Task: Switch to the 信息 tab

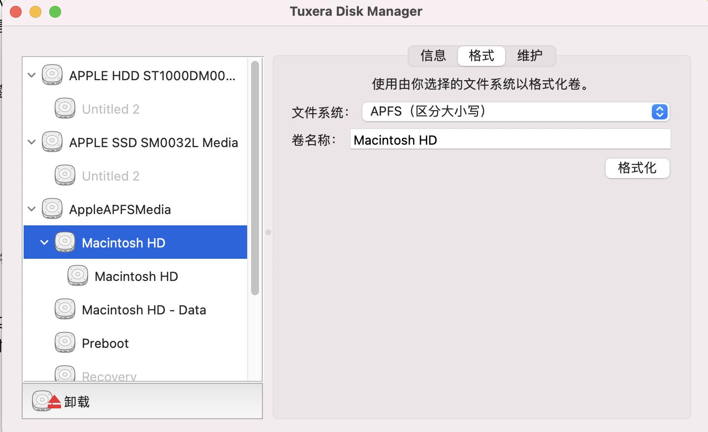Action: coord(432,56)
